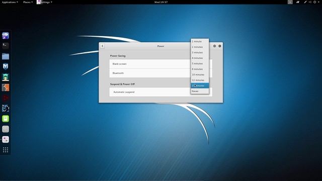Open the Files folder icon in the dock
The image size is (322, 181).
click(x=6, y=56)
